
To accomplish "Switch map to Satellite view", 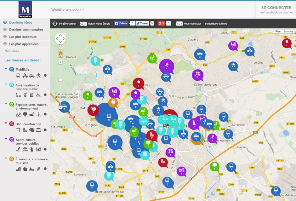I will pos(288,32).
